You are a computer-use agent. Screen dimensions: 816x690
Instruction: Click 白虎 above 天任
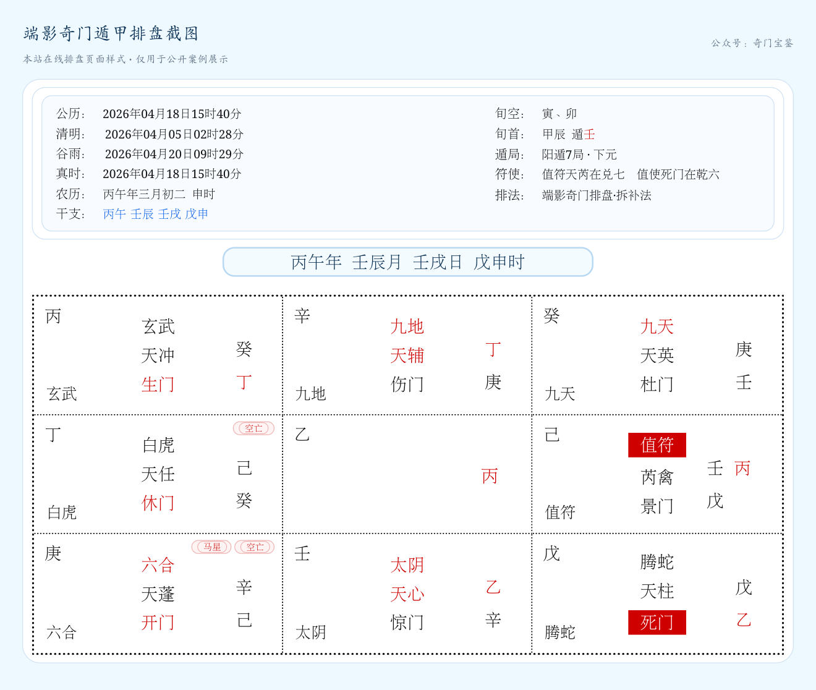click(x=158, y=445)
